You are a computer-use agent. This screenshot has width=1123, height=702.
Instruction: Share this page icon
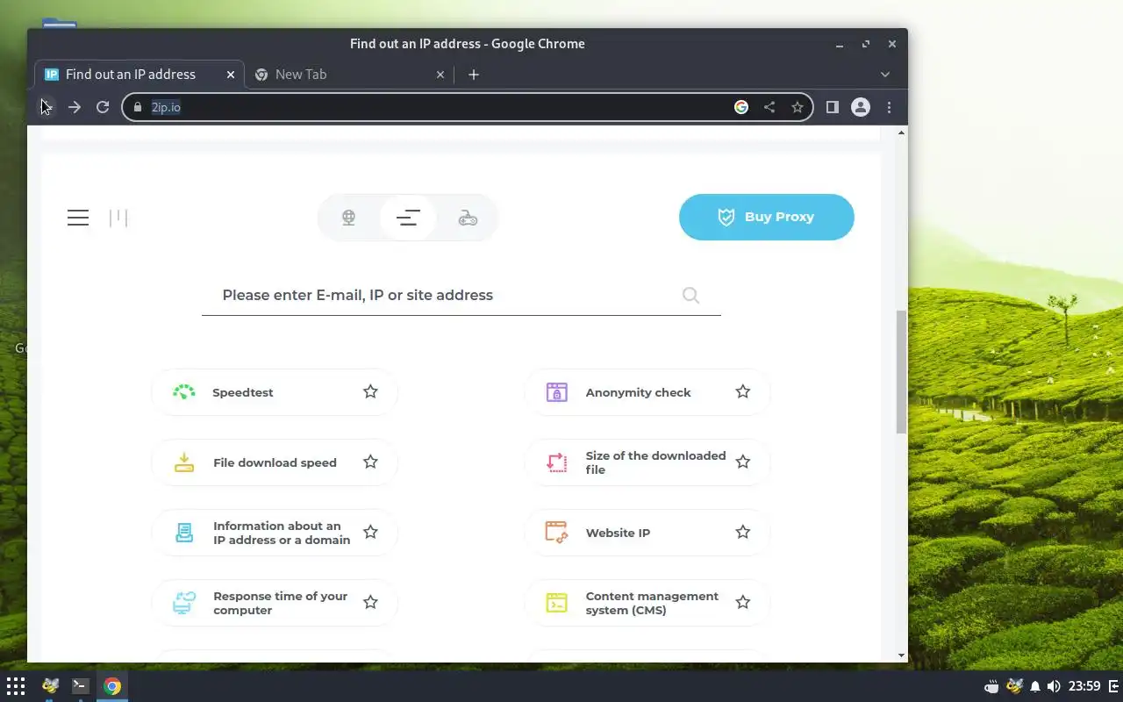(x=769, y=107)
